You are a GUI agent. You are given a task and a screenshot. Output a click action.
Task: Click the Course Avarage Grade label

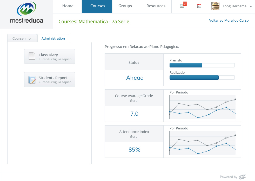[134, 96]
